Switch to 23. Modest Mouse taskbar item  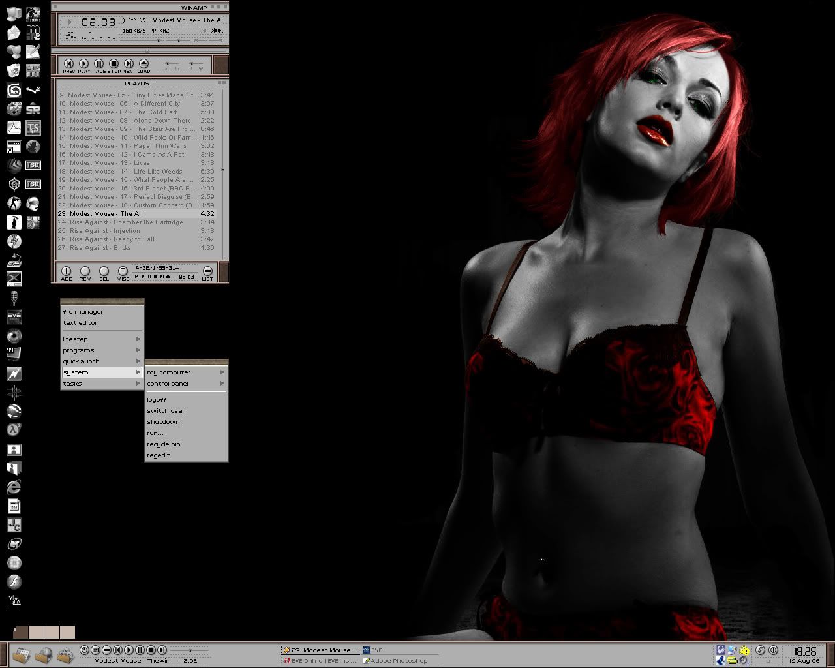point(320,650)
